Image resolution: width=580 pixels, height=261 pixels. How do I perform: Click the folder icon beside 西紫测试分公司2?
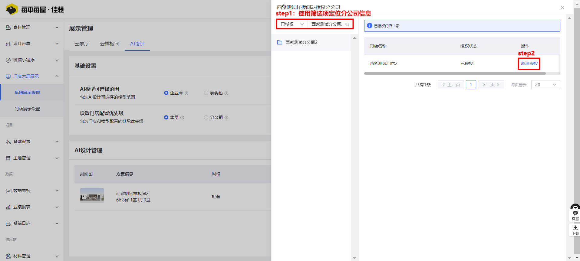pos(280,42)
